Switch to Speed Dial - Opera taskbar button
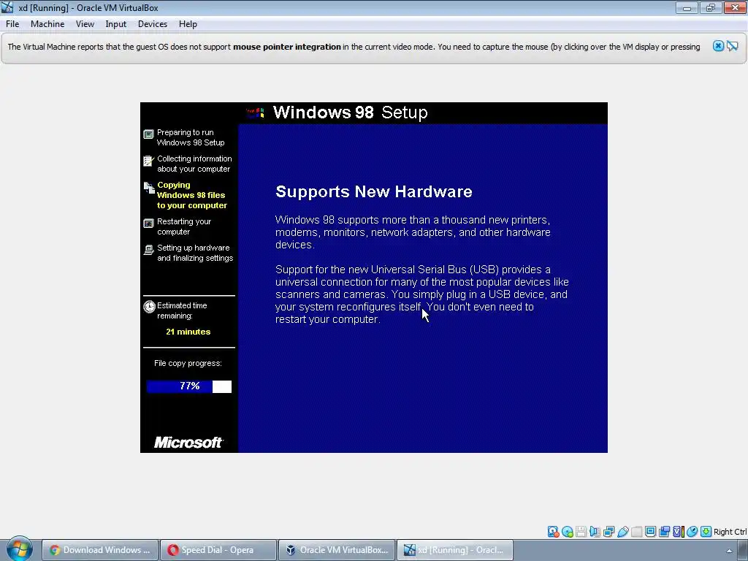This screenshot has width=748, height=561. [x=218, y=550]
